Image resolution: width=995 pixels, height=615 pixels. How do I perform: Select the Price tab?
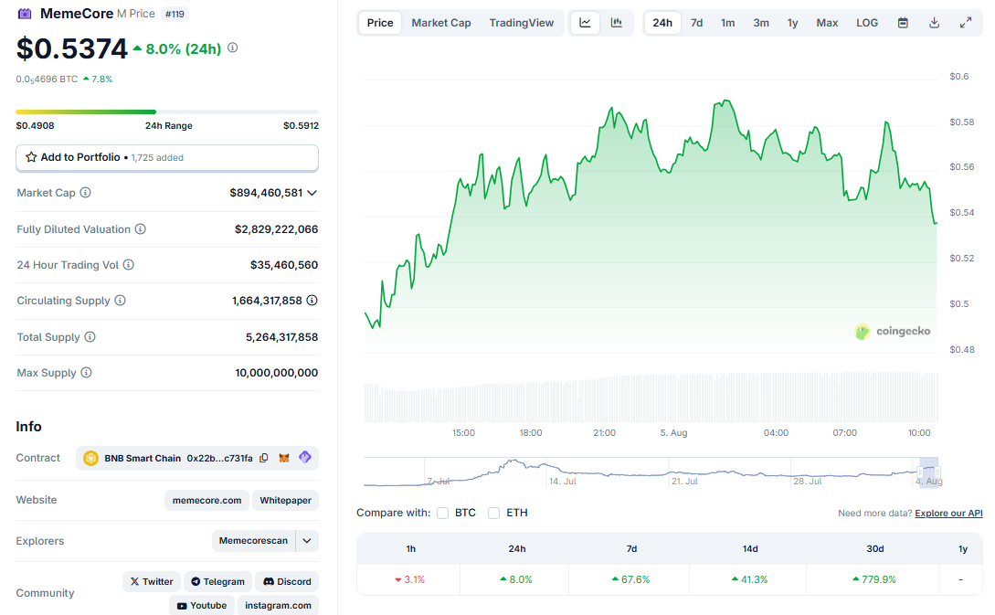380,23
